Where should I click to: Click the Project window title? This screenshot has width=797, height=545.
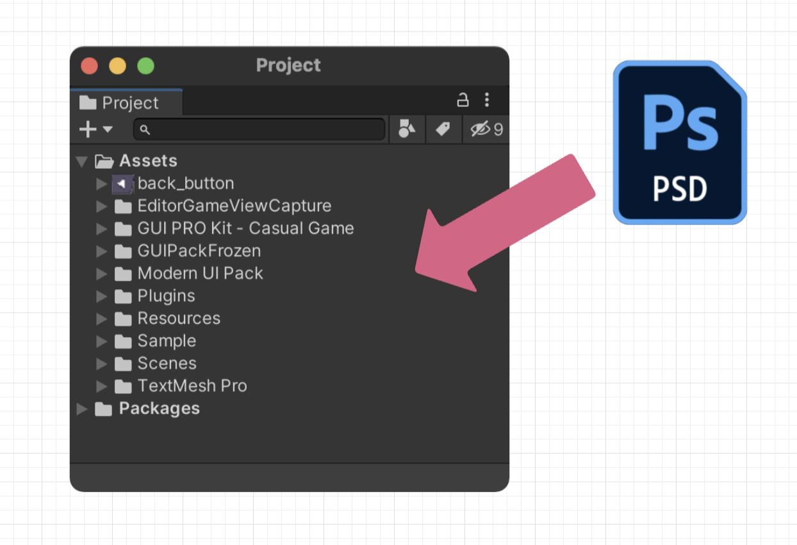tap(288, 65)
